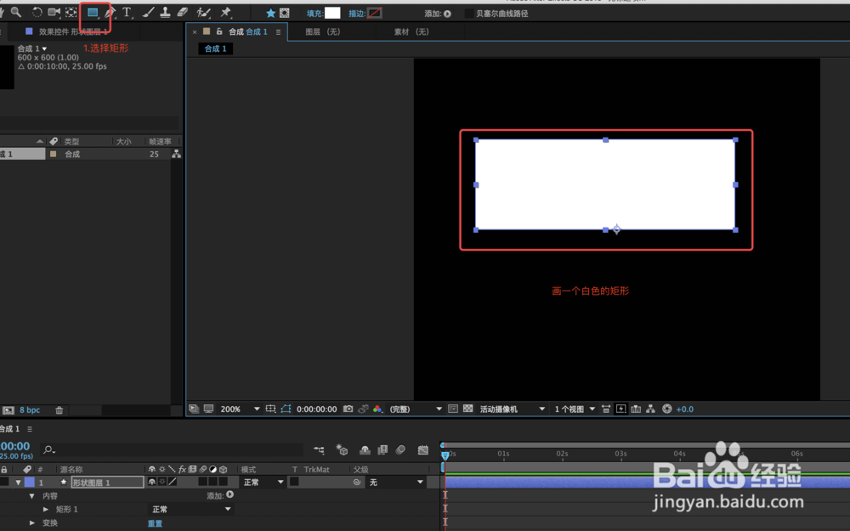Click the 添加 add play button in toolbar
850x531 pixels.
click(x=447, y=14)
